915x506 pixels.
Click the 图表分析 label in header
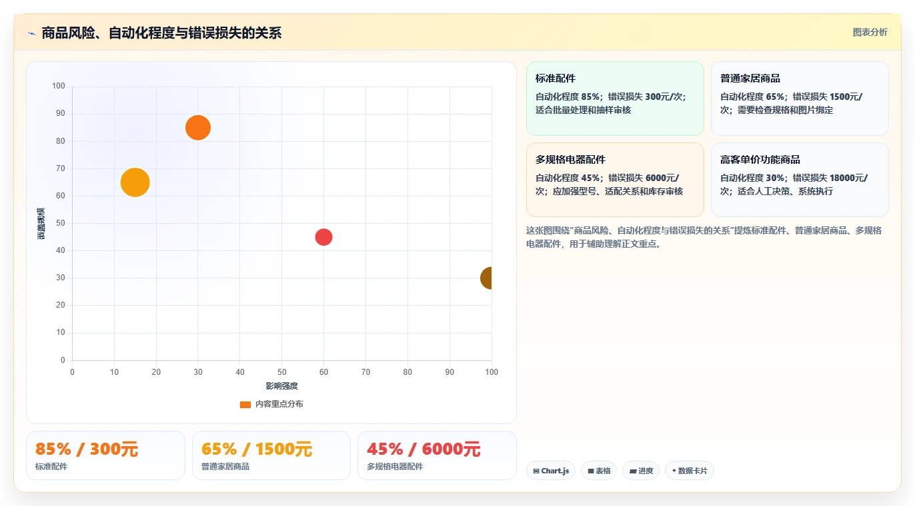(x=870, y=32)
